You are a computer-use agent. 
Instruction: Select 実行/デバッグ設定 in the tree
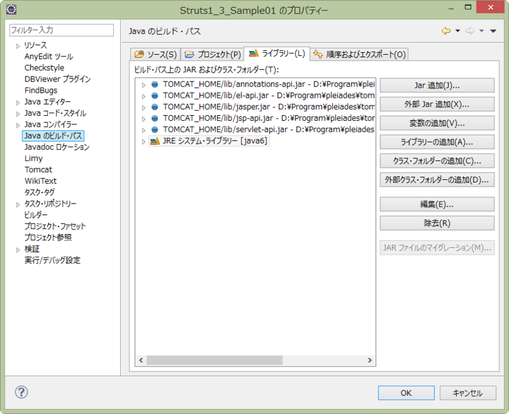click(x=52, y=260)
